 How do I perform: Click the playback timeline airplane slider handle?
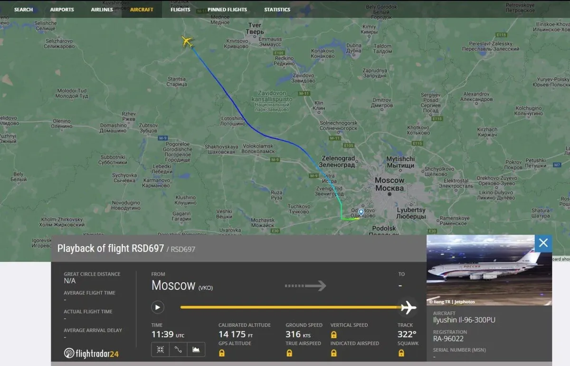coord(408,308)
